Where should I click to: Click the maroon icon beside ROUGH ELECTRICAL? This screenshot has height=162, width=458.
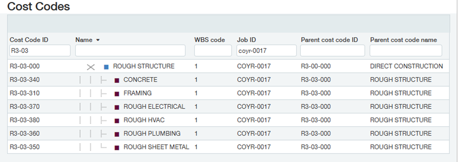(117, 107)
